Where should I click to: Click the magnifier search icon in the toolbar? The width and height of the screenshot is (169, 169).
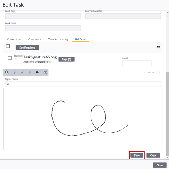[x=7, y=72]
